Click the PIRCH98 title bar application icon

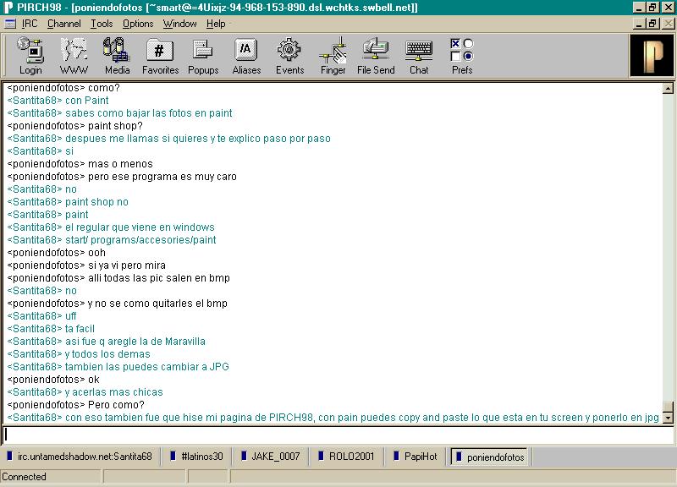8,8
